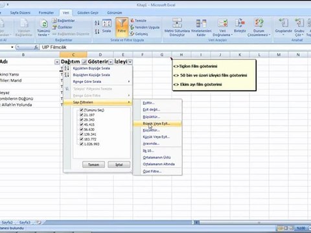Open the Adı column filter dropdown
Image resolution: width=311 pixels, height=233 pixels.
coord(57,62)
